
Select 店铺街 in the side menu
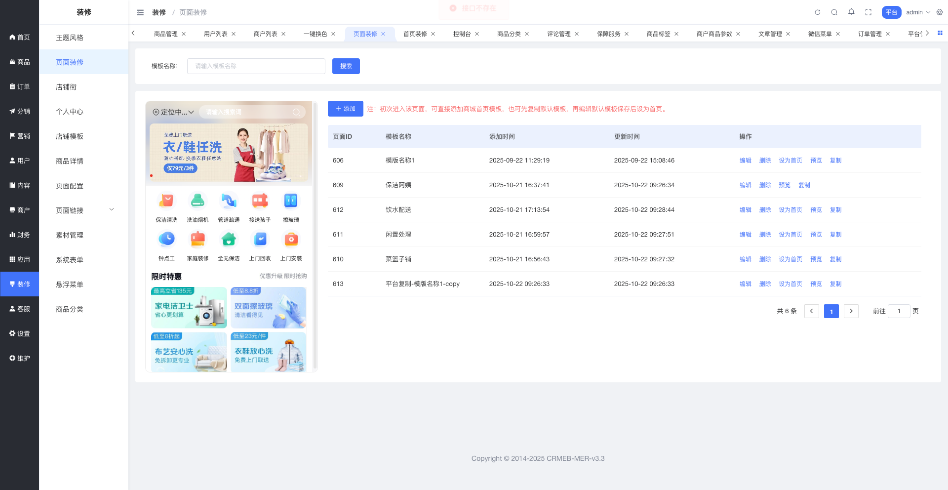[x=66, y=87]
